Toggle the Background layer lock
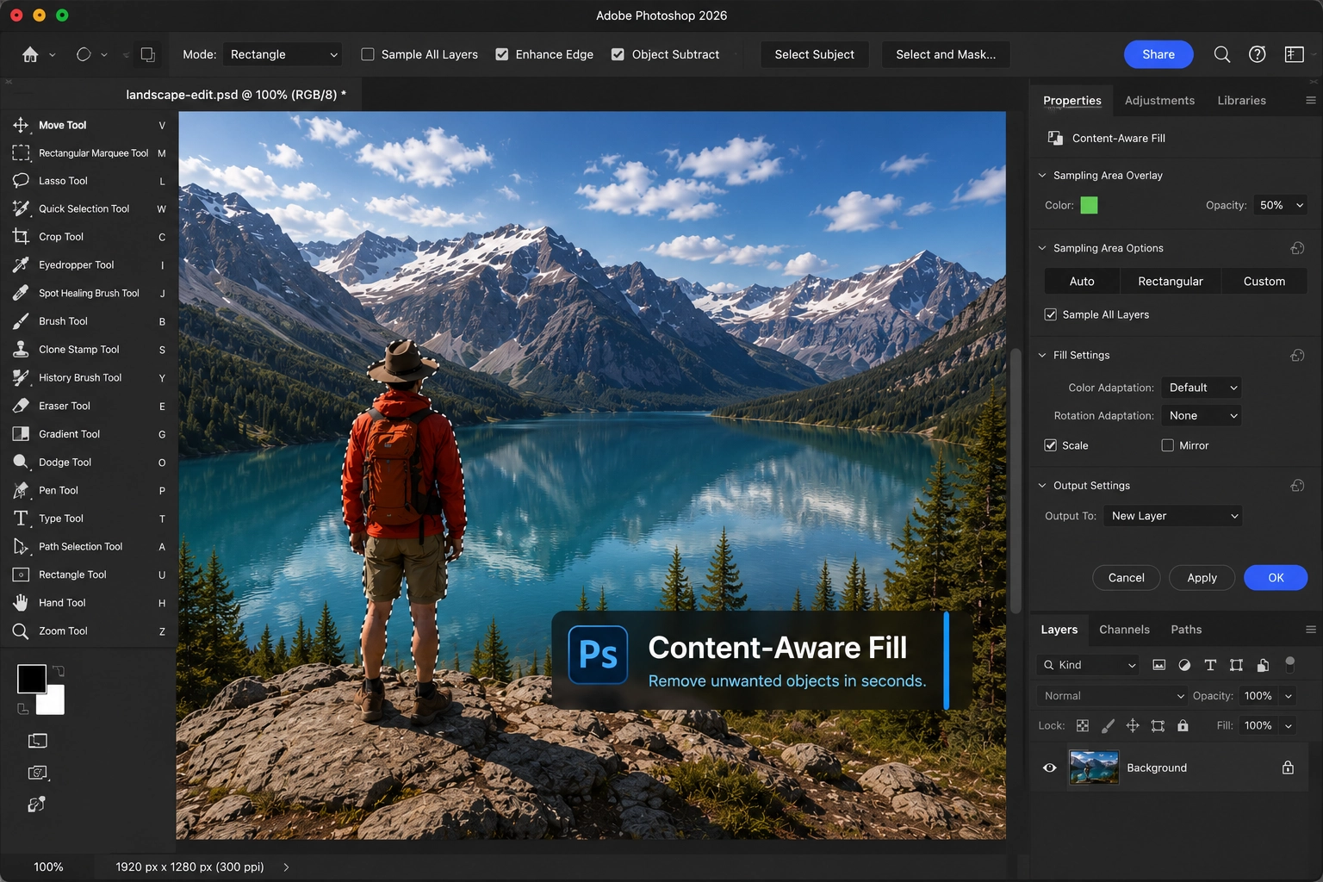The width and height of the screenshot is (1323, 882). [x=1288, y=767]
